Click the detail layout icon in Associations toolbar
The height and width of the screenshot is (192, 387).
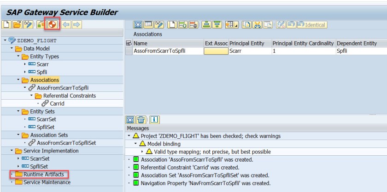[x=148, y=25]
